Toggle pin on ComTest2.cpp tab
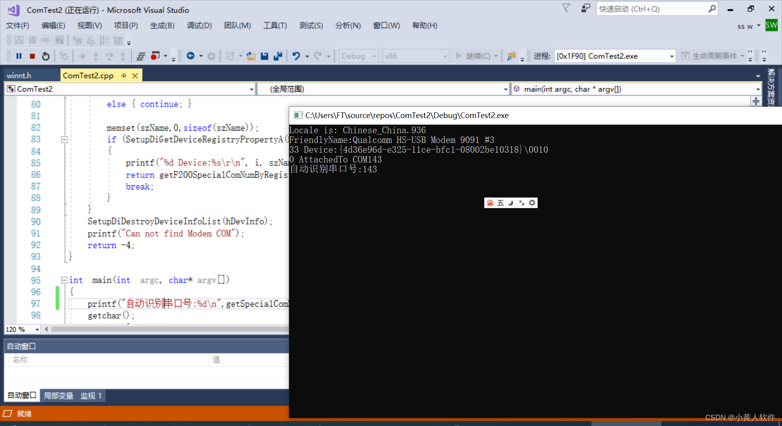This screenshot has width=782, height=426. click(x=123, y=76)
